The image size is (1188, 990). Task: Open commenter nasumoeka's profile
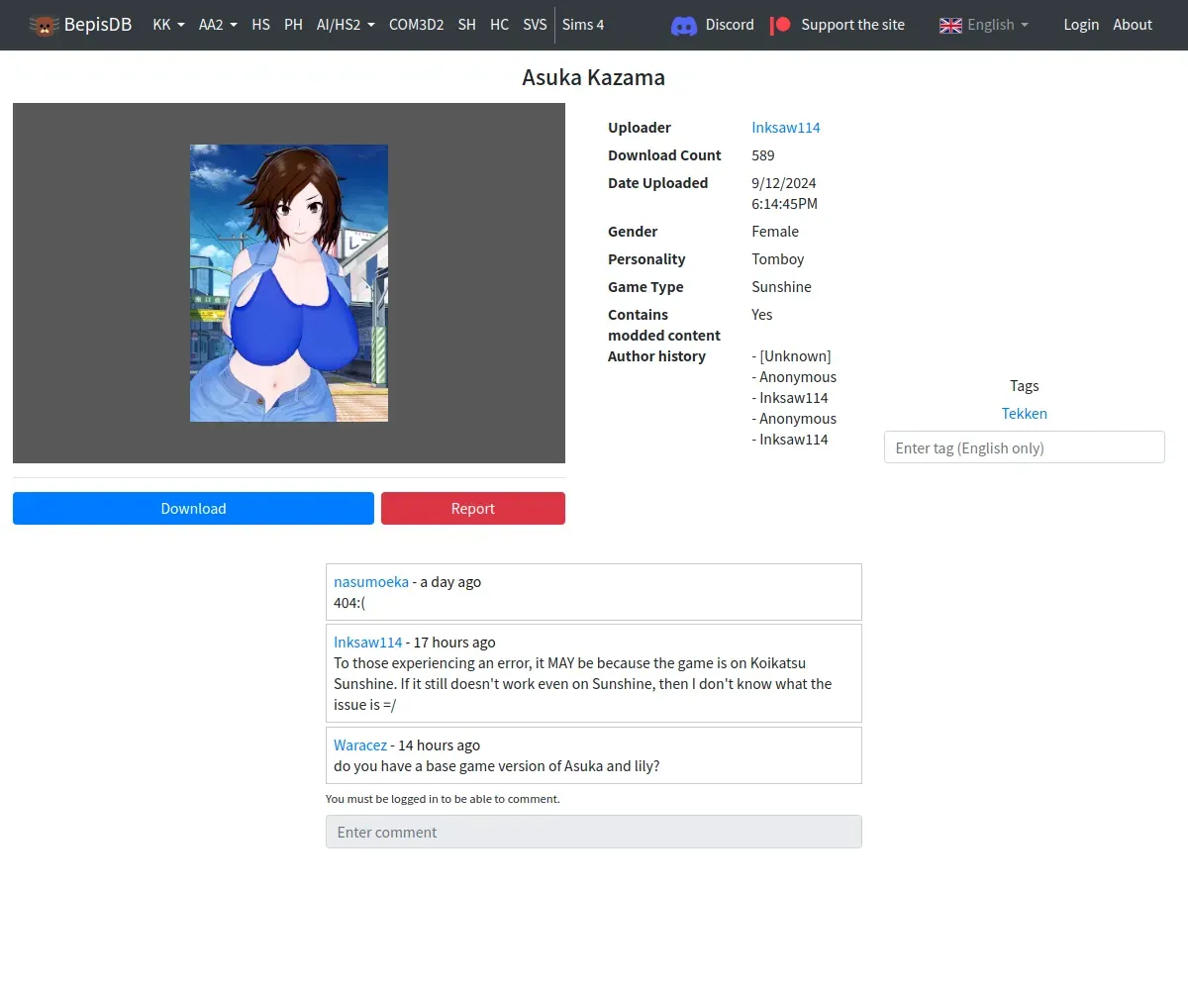click(371, 582)
